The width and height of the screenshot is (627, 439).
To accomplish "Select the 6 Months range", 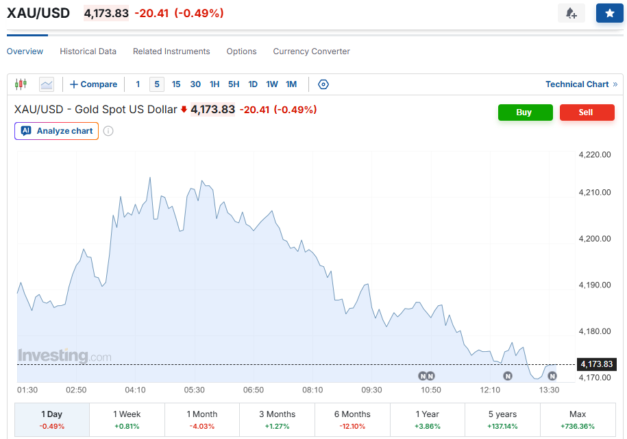I will coord(352,419).
